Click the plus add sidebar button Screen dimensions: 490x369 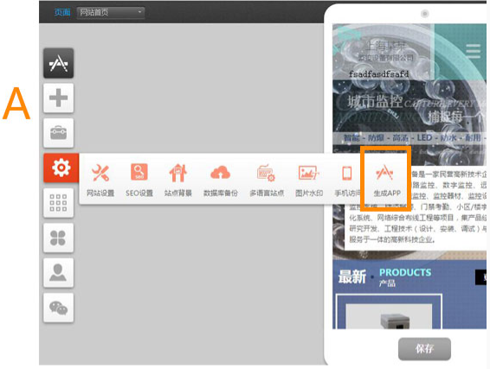(59, 98)
